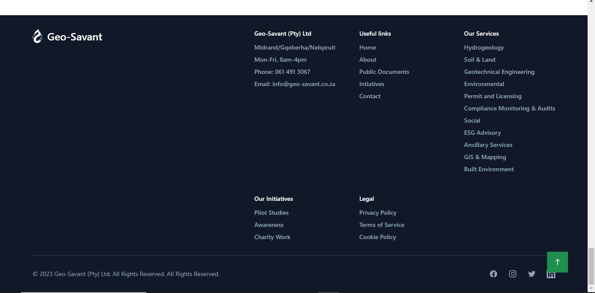The width and height of the screenshot is (595, 293).
Task: Open the Pilot Studies initiative link
Action: point(271,213)
